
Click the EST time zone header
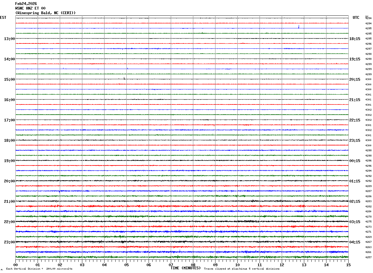point(3,18)
